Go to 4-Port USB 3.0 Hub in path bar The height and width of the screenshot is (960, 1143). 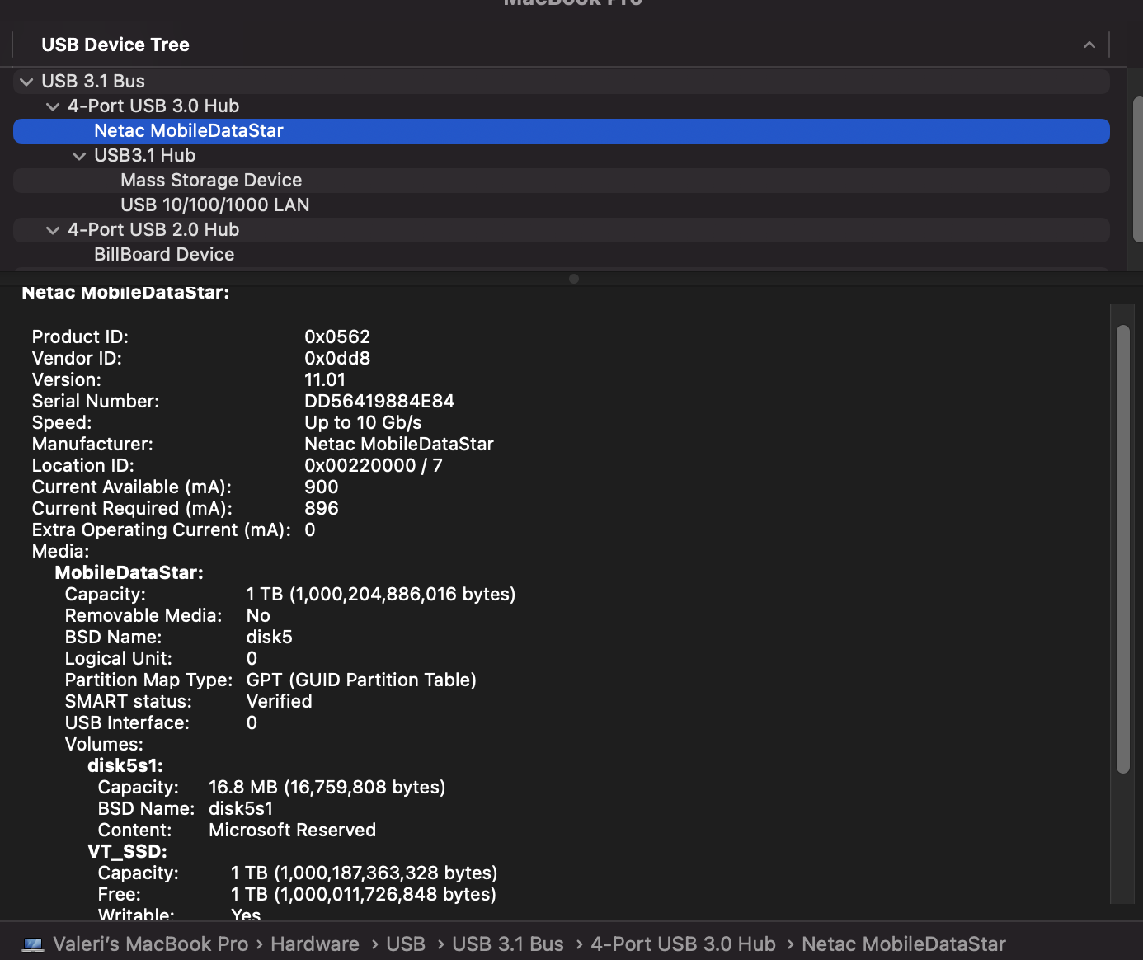coord(684,944)
